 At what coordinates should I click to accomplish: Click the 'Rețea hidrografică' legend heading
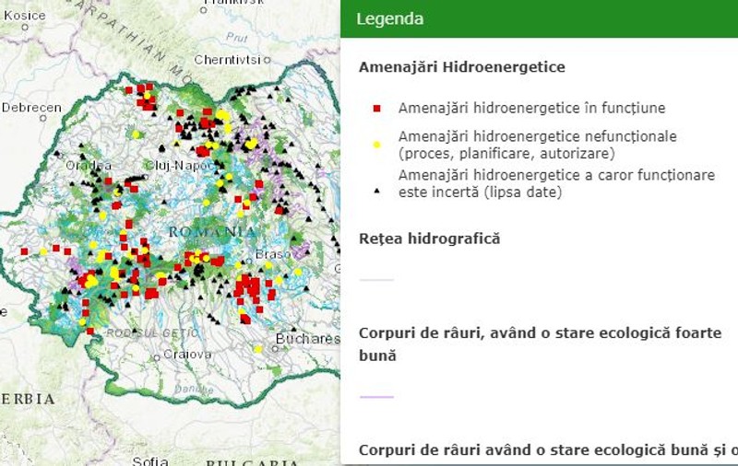(429, 239)
